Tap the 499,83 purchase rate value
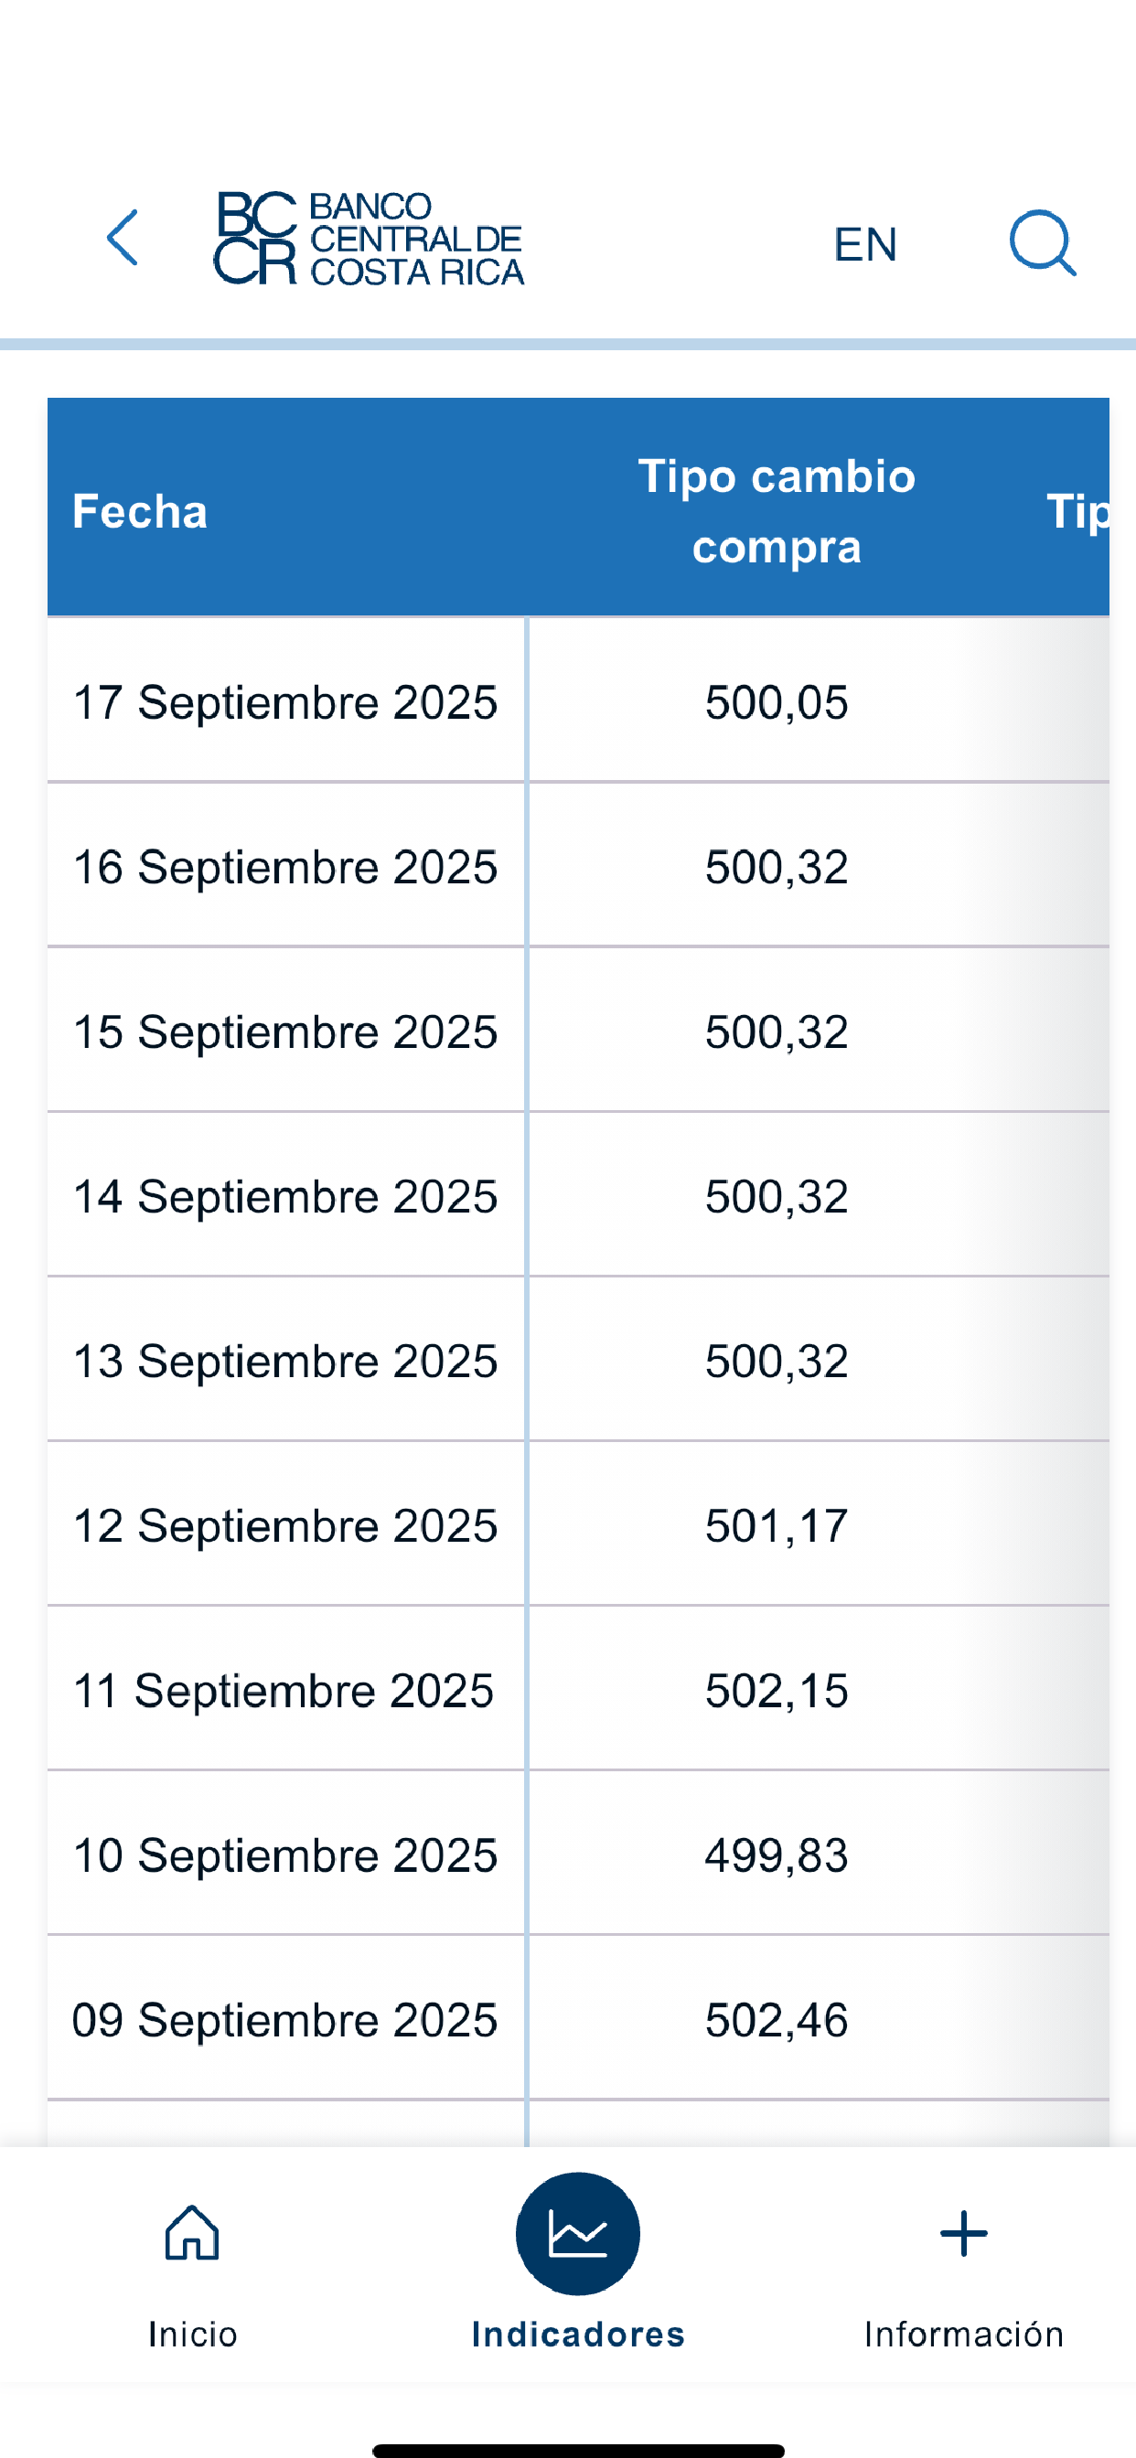 [x=777, y=1855]
